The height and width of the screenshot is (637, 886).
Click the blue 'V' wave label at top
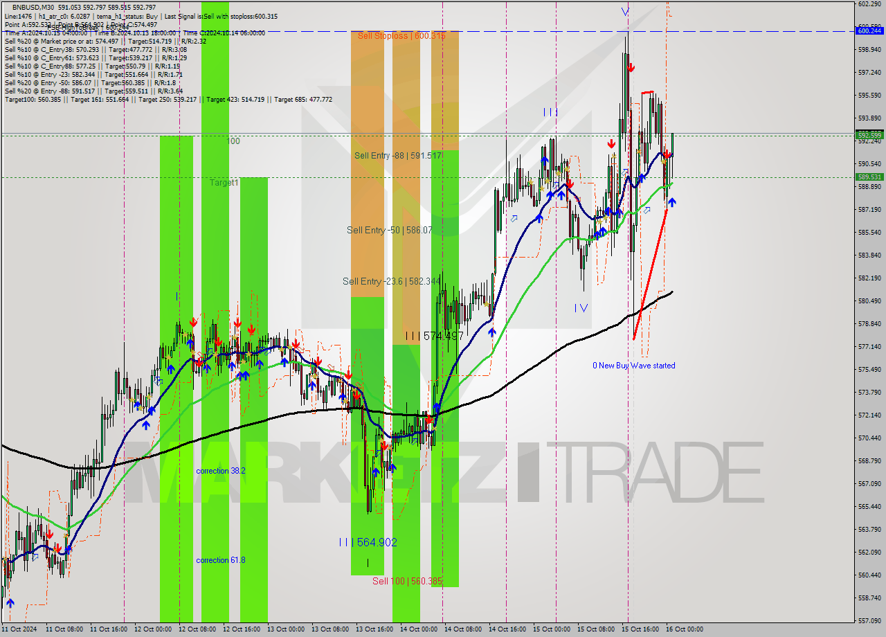625,12
